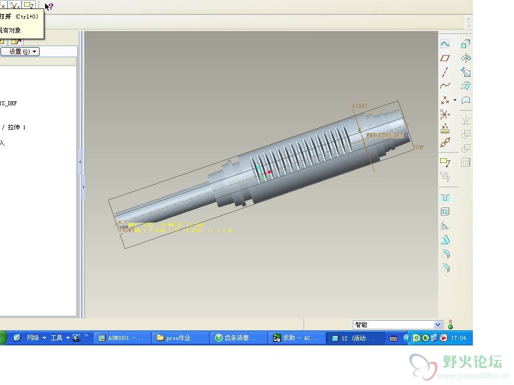Click the grayed Mirror tool icon
The image size is (514, 385).
tap(465, 121)
